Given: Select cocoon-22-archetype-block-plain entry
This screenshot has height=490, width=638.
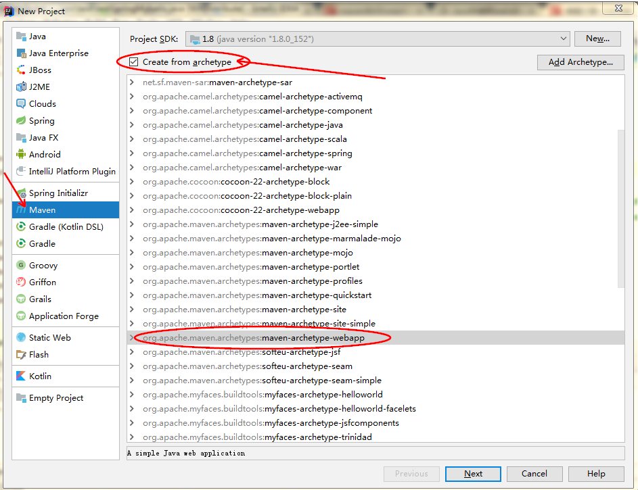Looking at the screenshot, I should [x=375, y=196].
